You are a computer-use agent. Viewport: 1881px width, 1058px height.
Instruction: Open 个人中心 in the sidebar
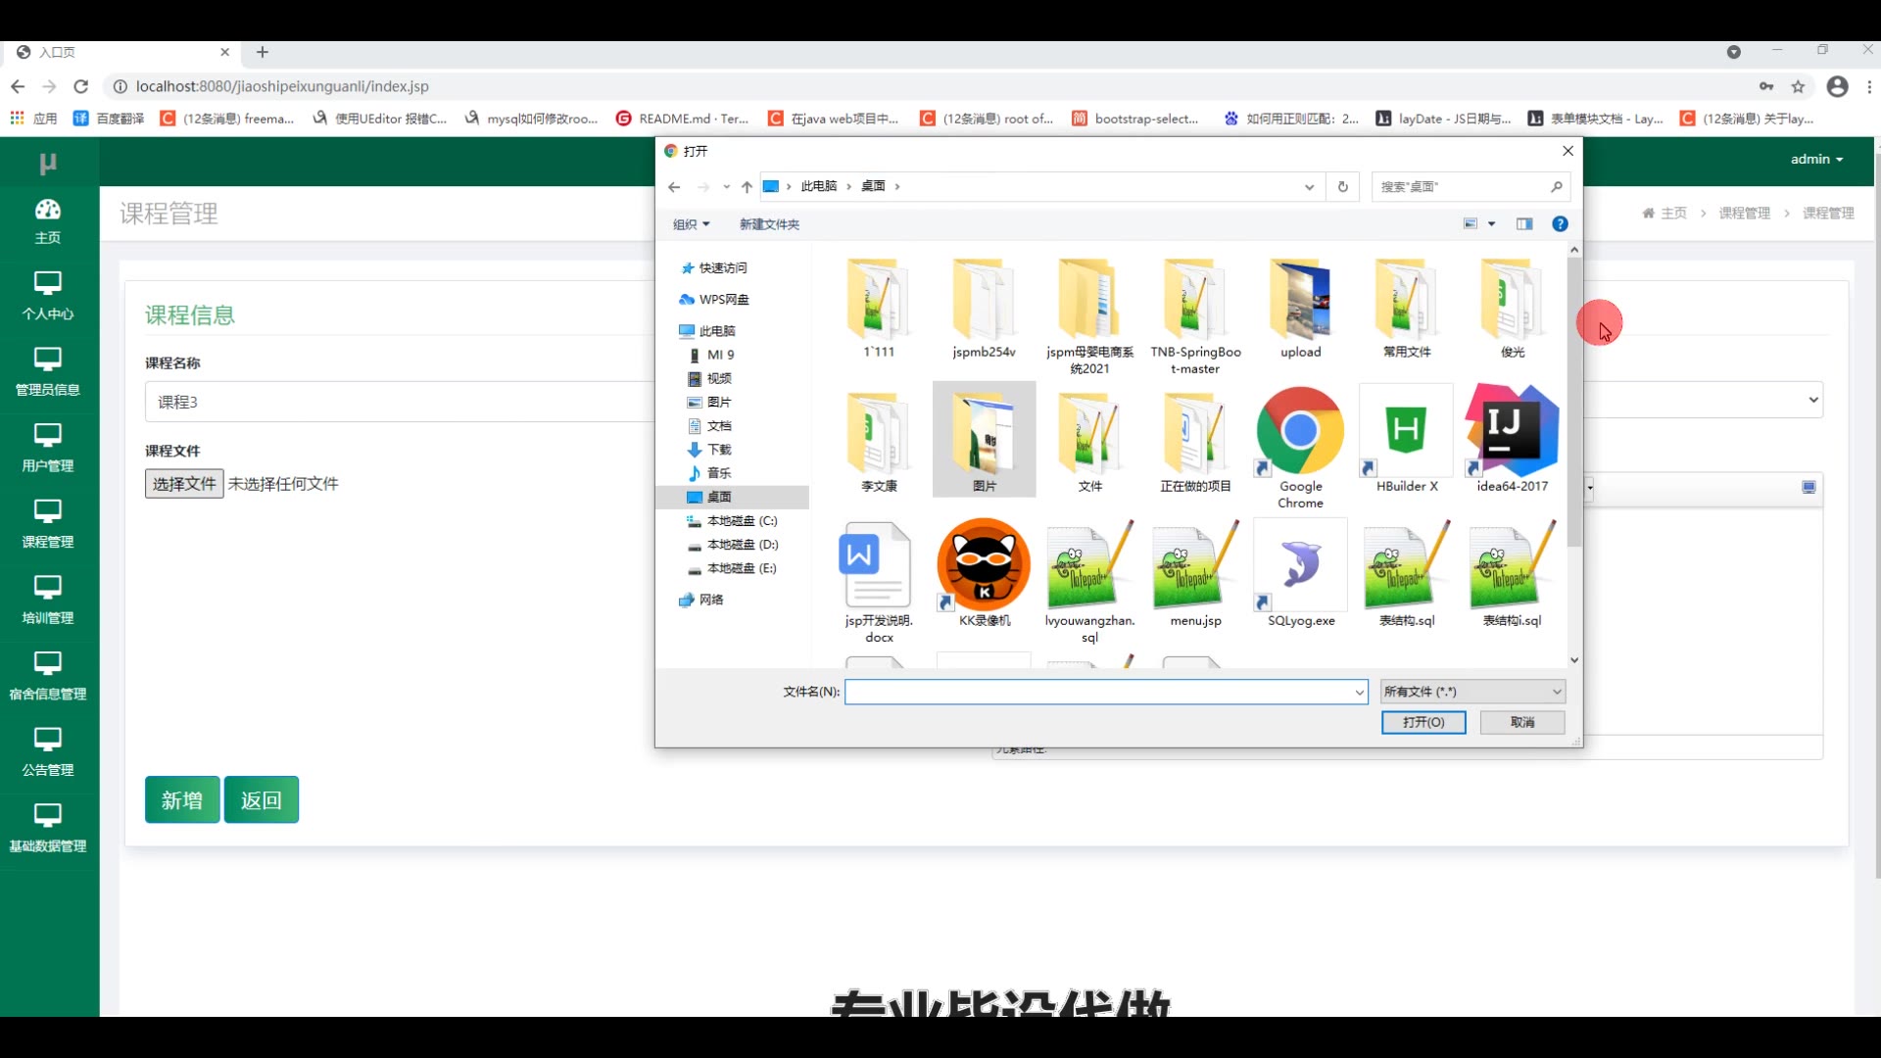point(48,296)
